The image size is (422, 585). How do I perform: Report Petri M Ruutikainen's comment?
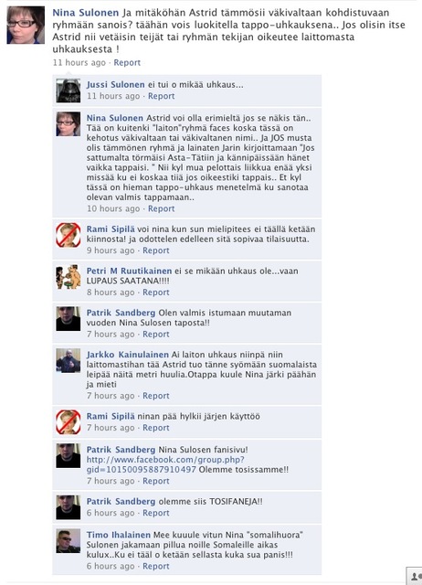[x=156, y=292]
